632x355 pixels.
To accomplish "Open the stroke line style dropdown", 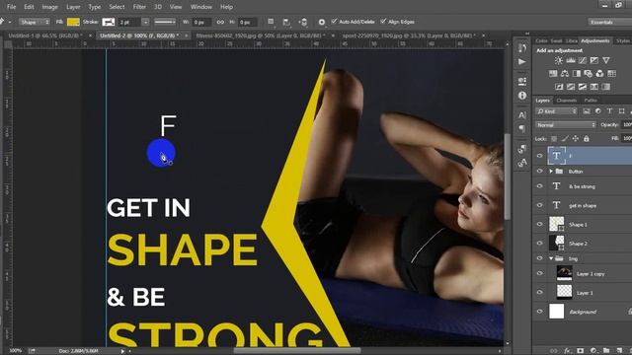I will [165, 22].
